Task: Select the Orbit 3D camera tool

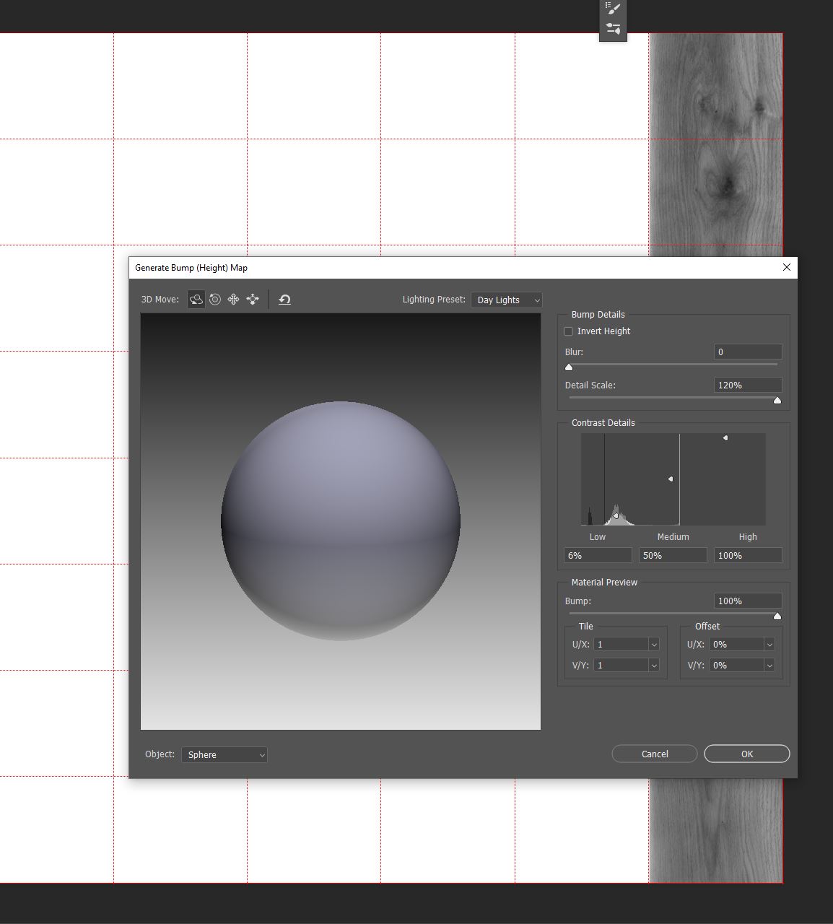Action: [x=196, y=300]
